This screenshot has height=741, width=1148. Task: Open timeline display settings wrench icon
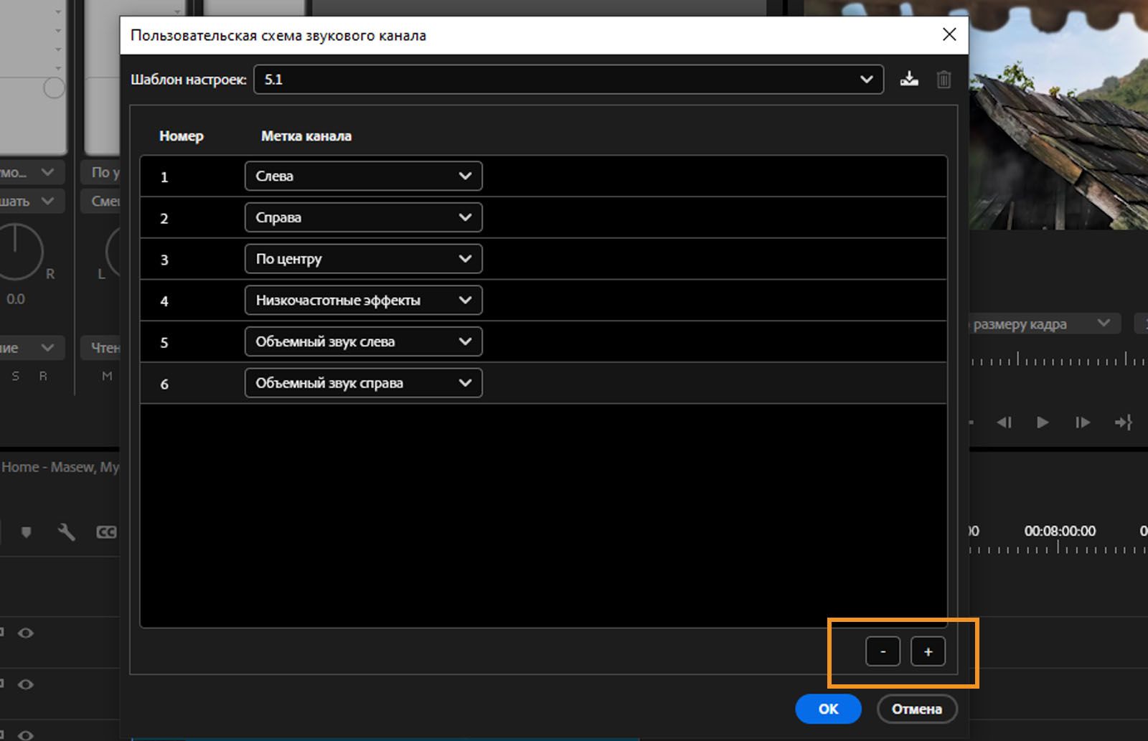point(66,532)
